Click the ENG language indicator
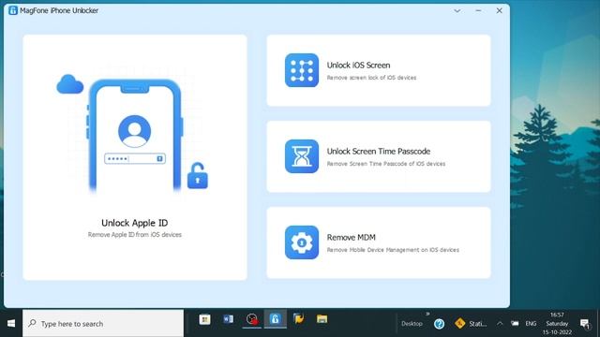 click(531, 324)
